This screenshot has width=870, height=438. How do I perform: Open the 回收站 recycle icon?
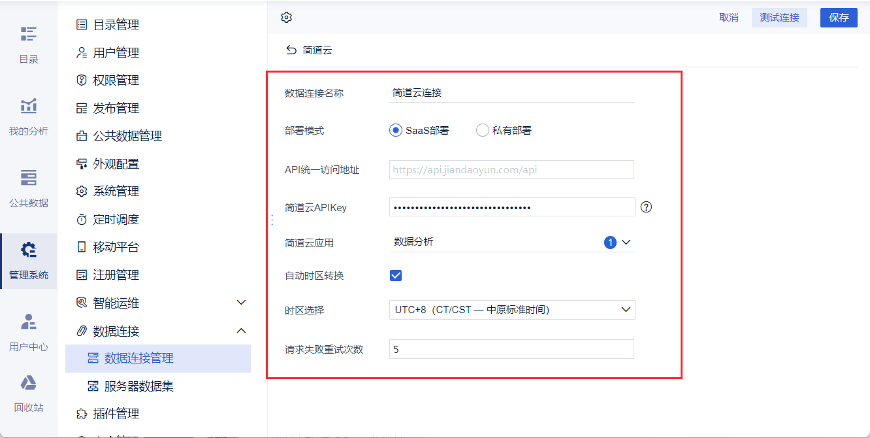[28, 382]
